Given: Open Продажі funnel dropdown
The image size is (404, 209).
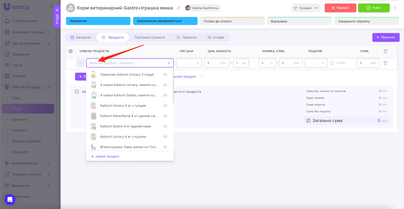Looking at the screenshot, I should coord(306,8).
